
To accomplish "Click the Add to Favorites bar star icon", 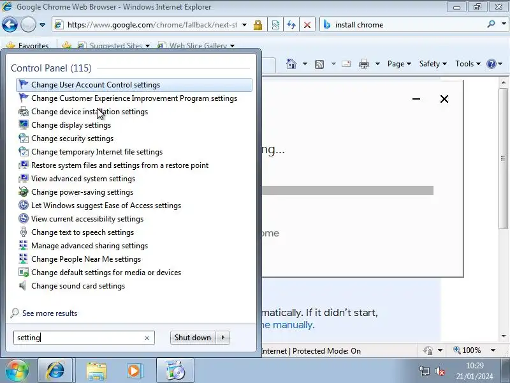I will coord(66,45).
